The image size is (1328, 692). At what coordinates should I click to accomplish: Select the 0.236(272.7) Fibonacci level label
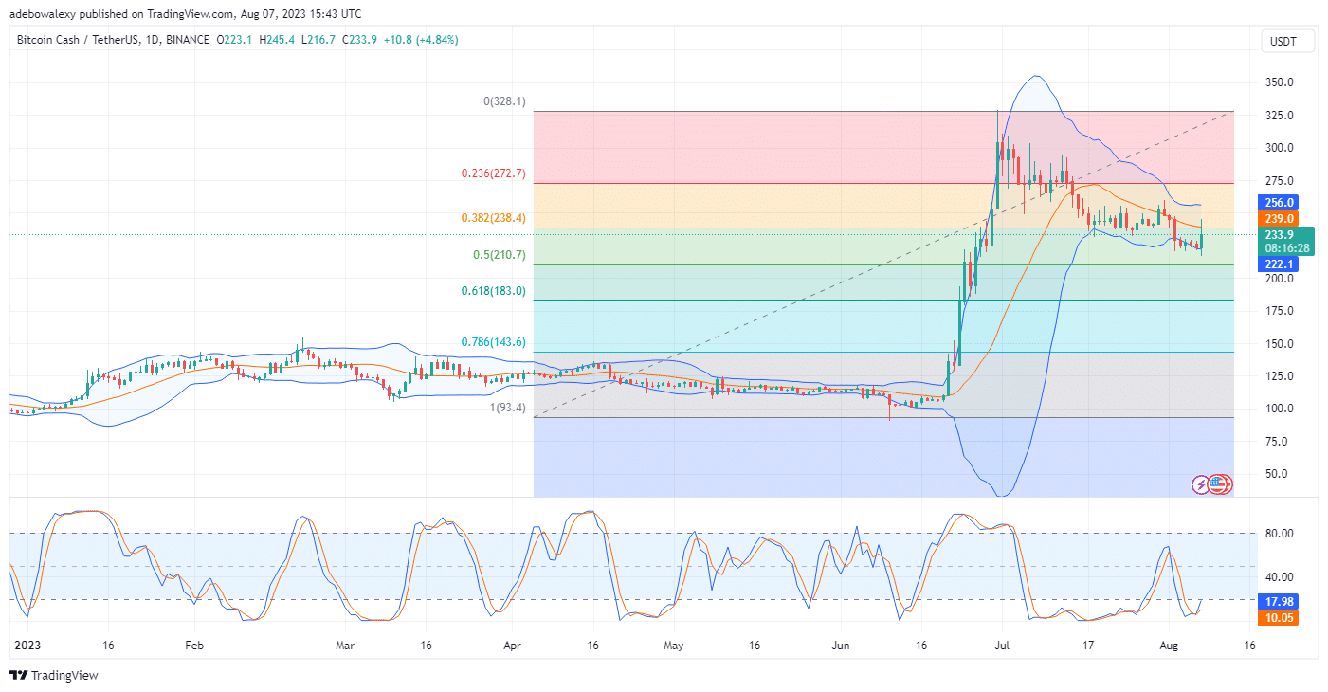click(493, 173)
